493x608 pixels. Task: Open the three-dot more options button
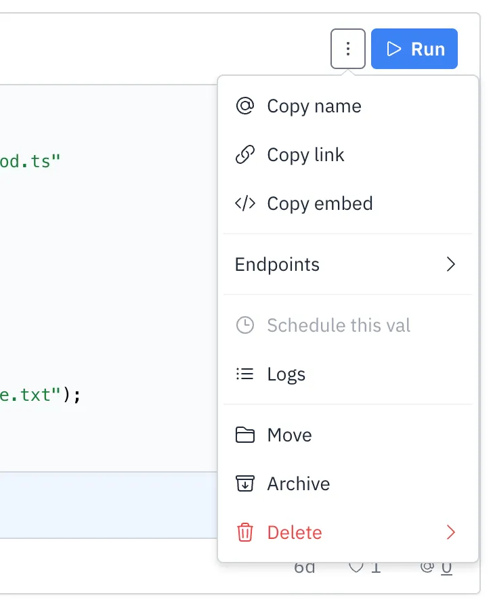(348, 49)
